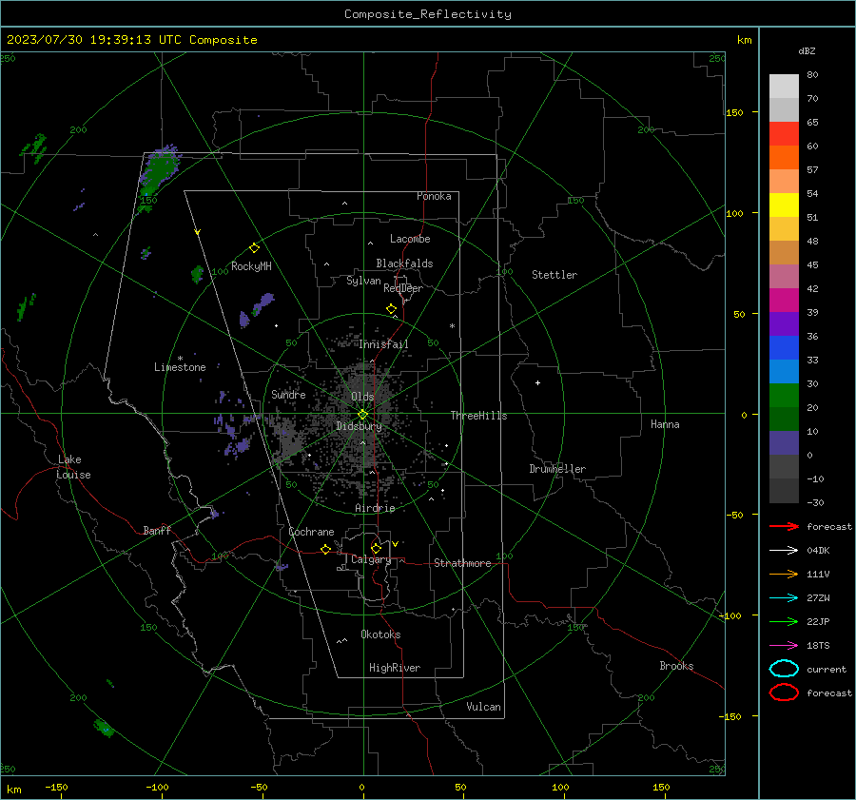Select the Stettler label on map
This screenshot has height=800, width=856.
tap(554, 275)
